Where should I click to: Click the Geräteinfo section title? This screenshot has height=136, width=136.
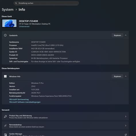(x=13, y=36)
